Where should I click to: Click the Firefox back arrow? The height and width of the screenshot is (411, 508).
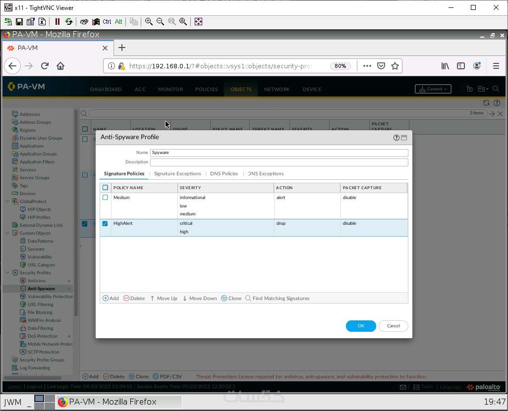pyautogui.click(x=12, y=66)
